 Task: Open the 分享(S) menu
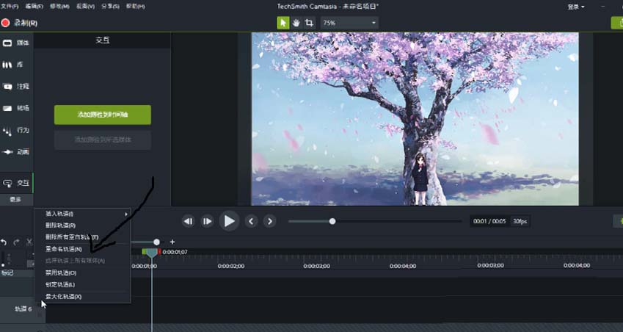pos(111,7)
